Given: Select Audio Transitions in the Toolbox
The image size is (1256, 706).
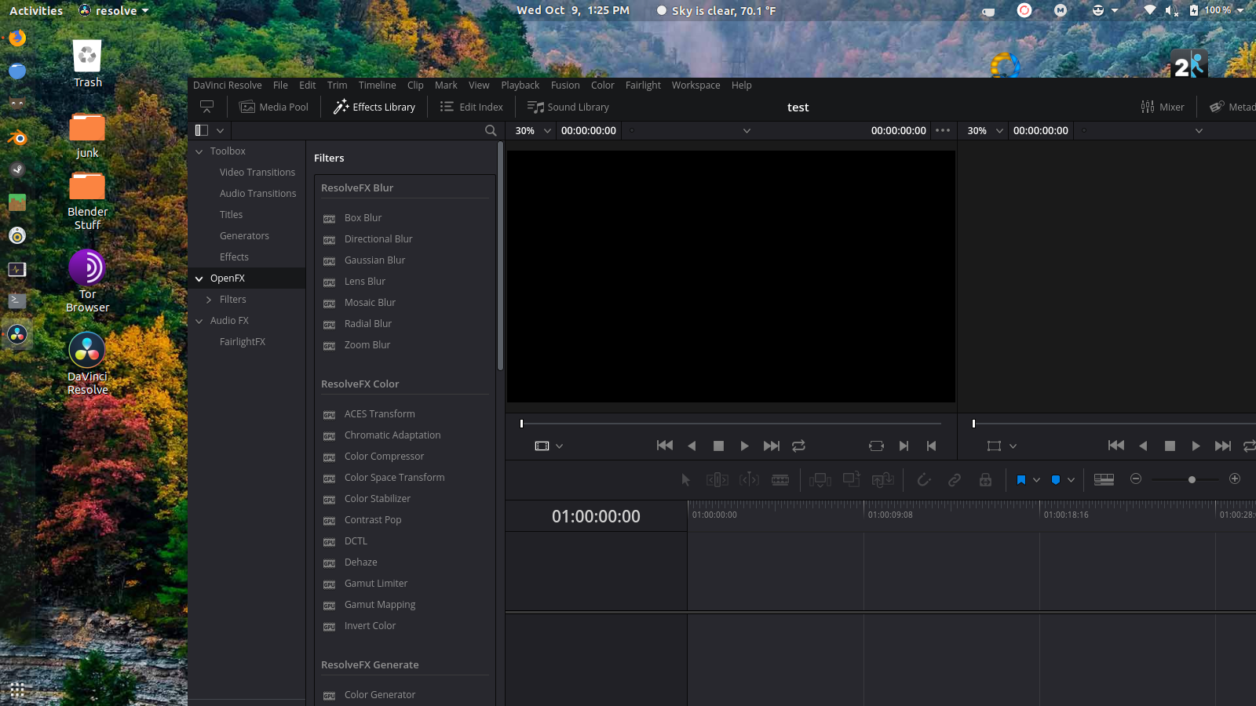Looking at the screenshot, I should [257, 194].
